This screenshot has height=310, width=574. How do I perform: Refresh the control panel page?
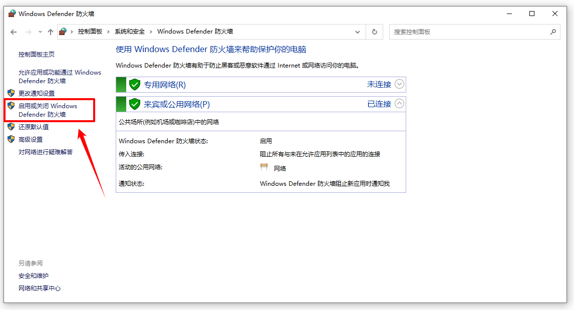[375, 32]
